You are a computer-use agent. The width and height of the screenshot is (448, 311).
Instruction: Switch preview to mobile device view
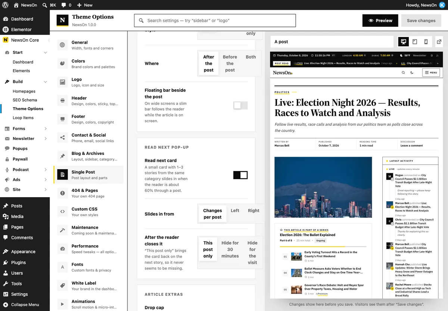click(x=426, y=42)
